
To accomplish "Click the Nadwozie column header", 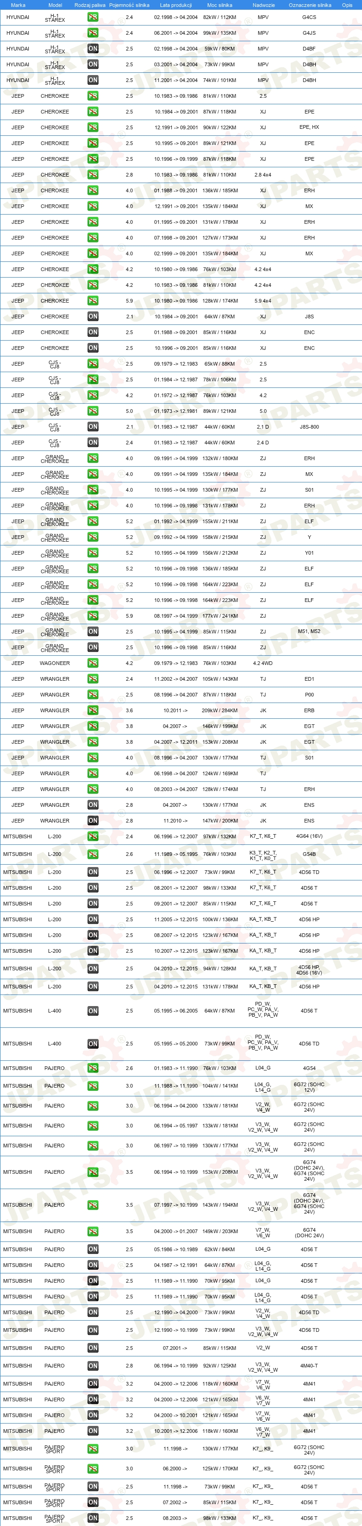I will [x=263, y=5].
